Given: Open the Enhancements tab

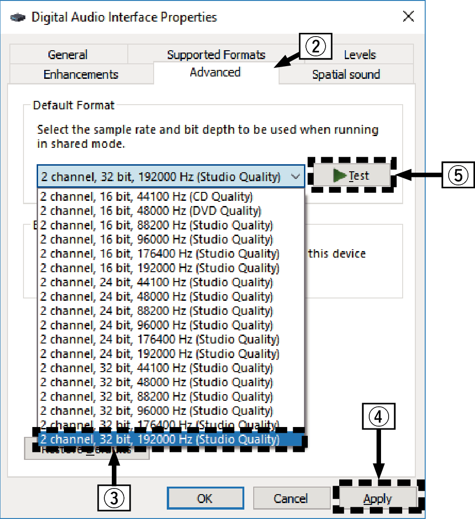Looking at the screenshot, I should 81,74.
